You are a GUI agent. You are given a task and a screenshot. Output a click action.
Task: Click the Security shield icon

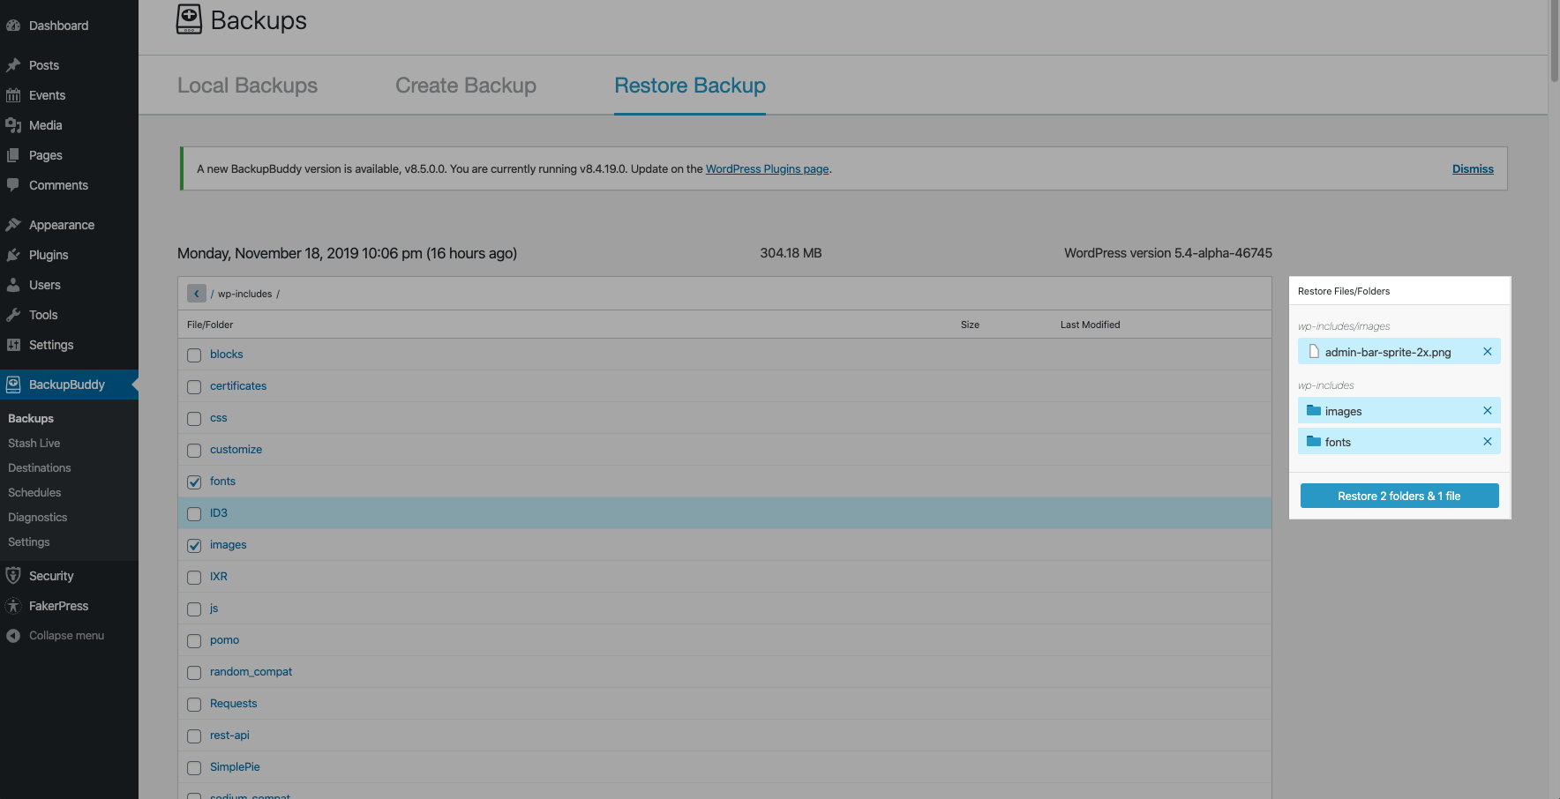13,576
